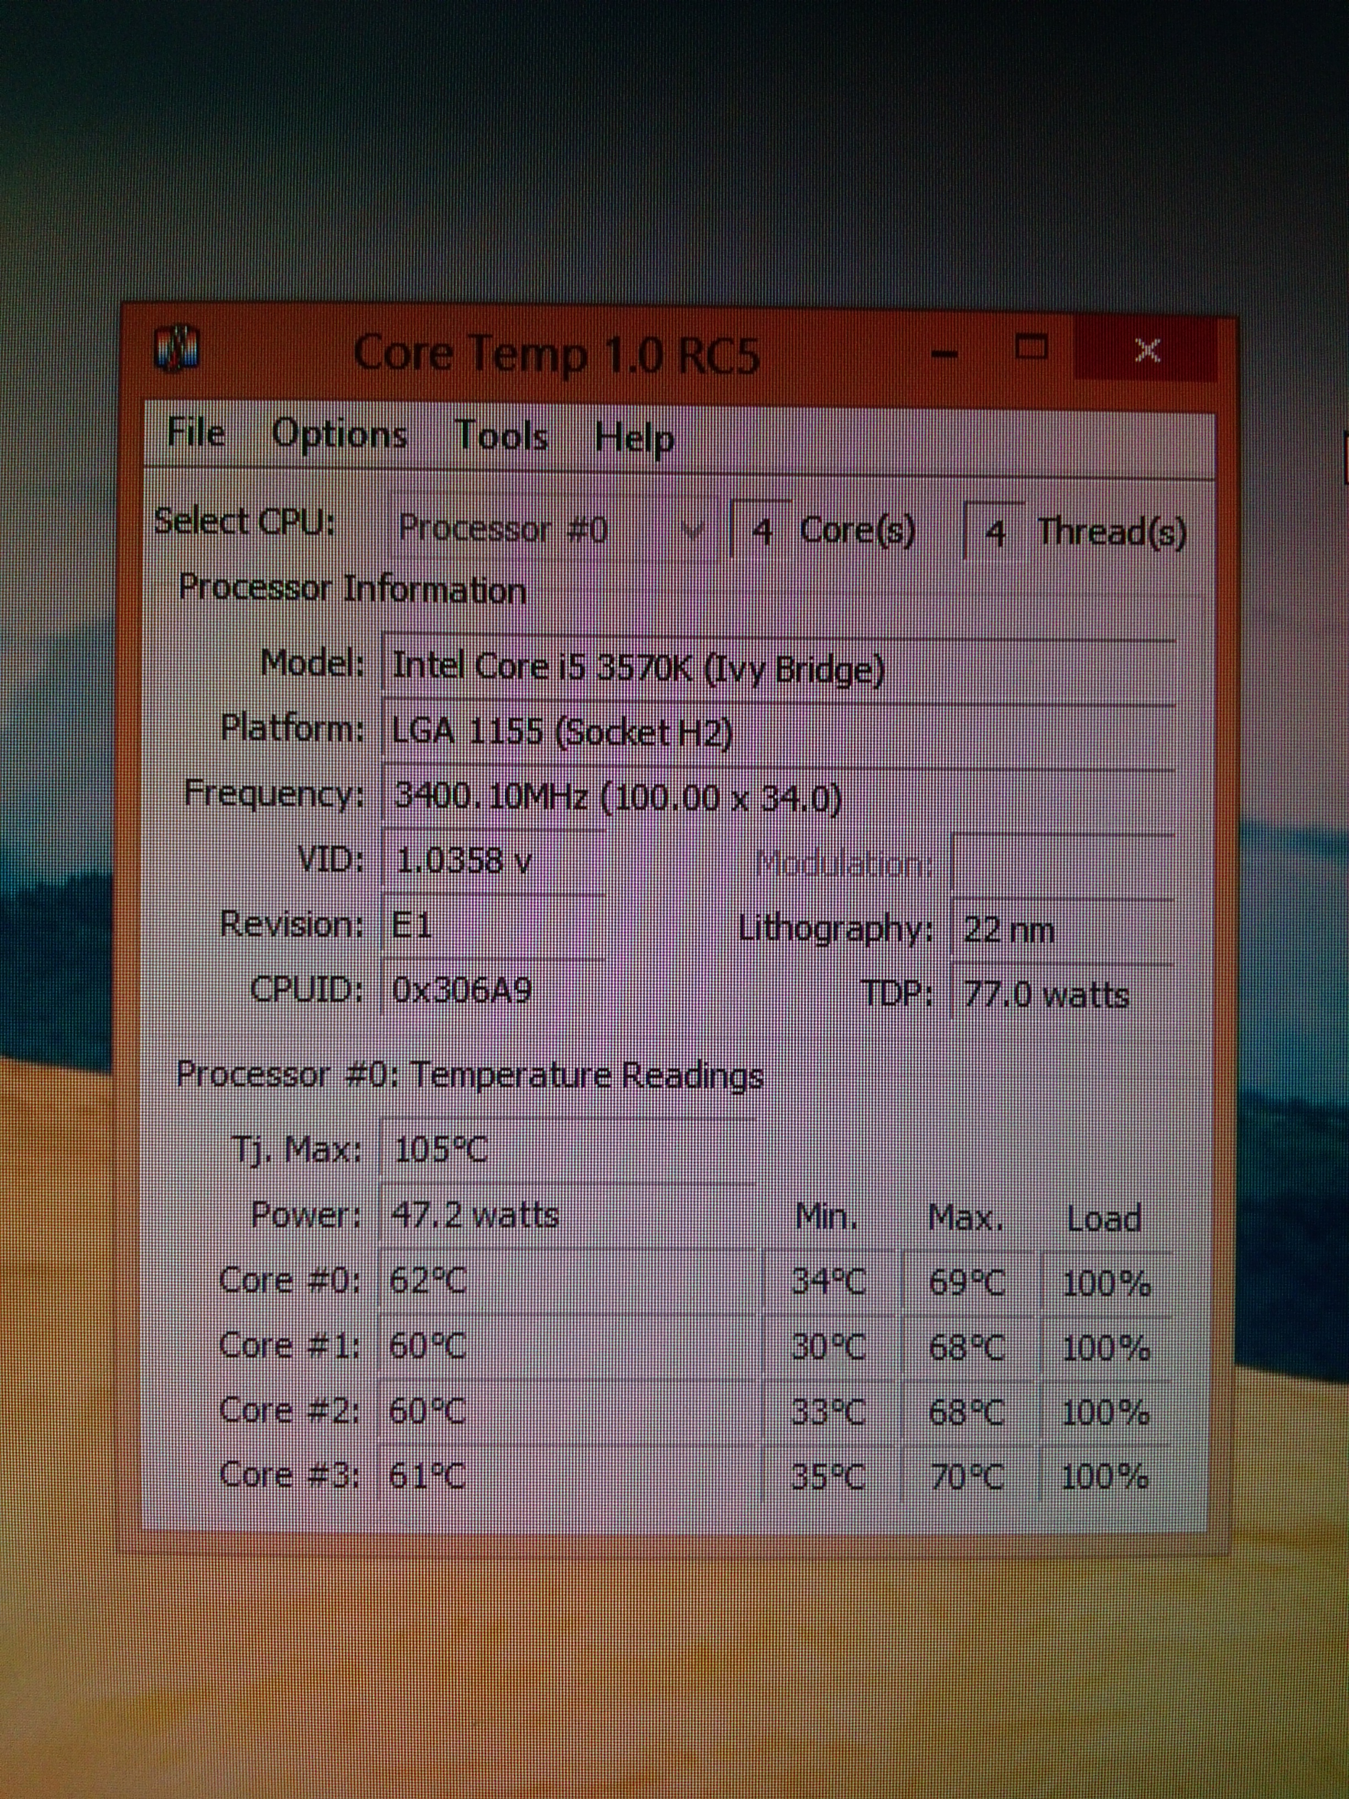Minimize the Core Temp window
The image size is (1349, 1799).
tap(943, 354)
